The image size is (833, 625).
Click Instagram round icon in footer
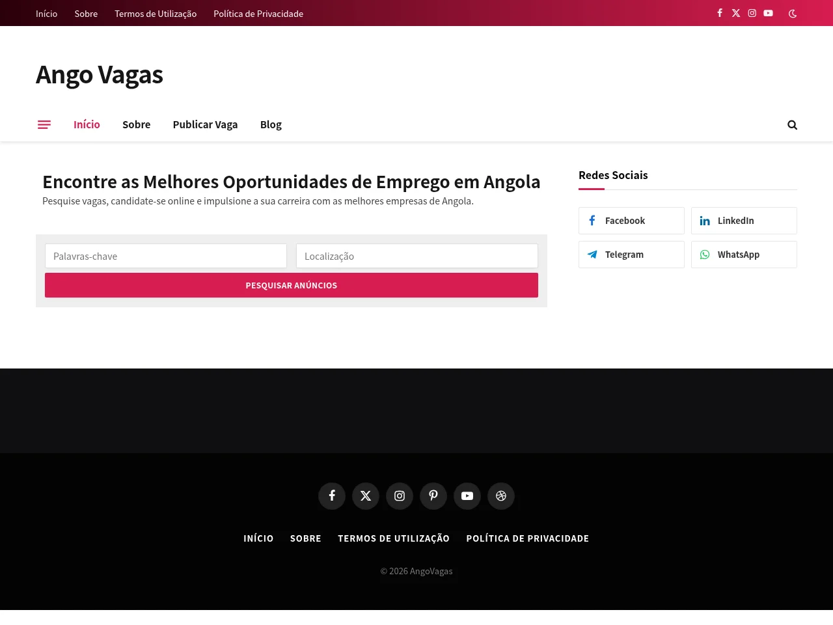(x=400, y=496)
